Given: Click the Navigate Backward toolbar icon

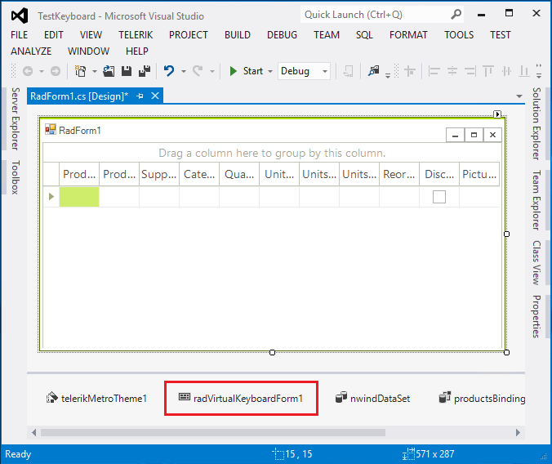Looking at the screenshot, I should click(x=28, y=71).
